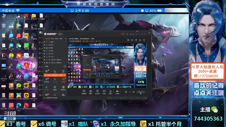This screenshot has width=226, height=127.
Task: Add a new source with plus icon
Action: coord(66,39)
